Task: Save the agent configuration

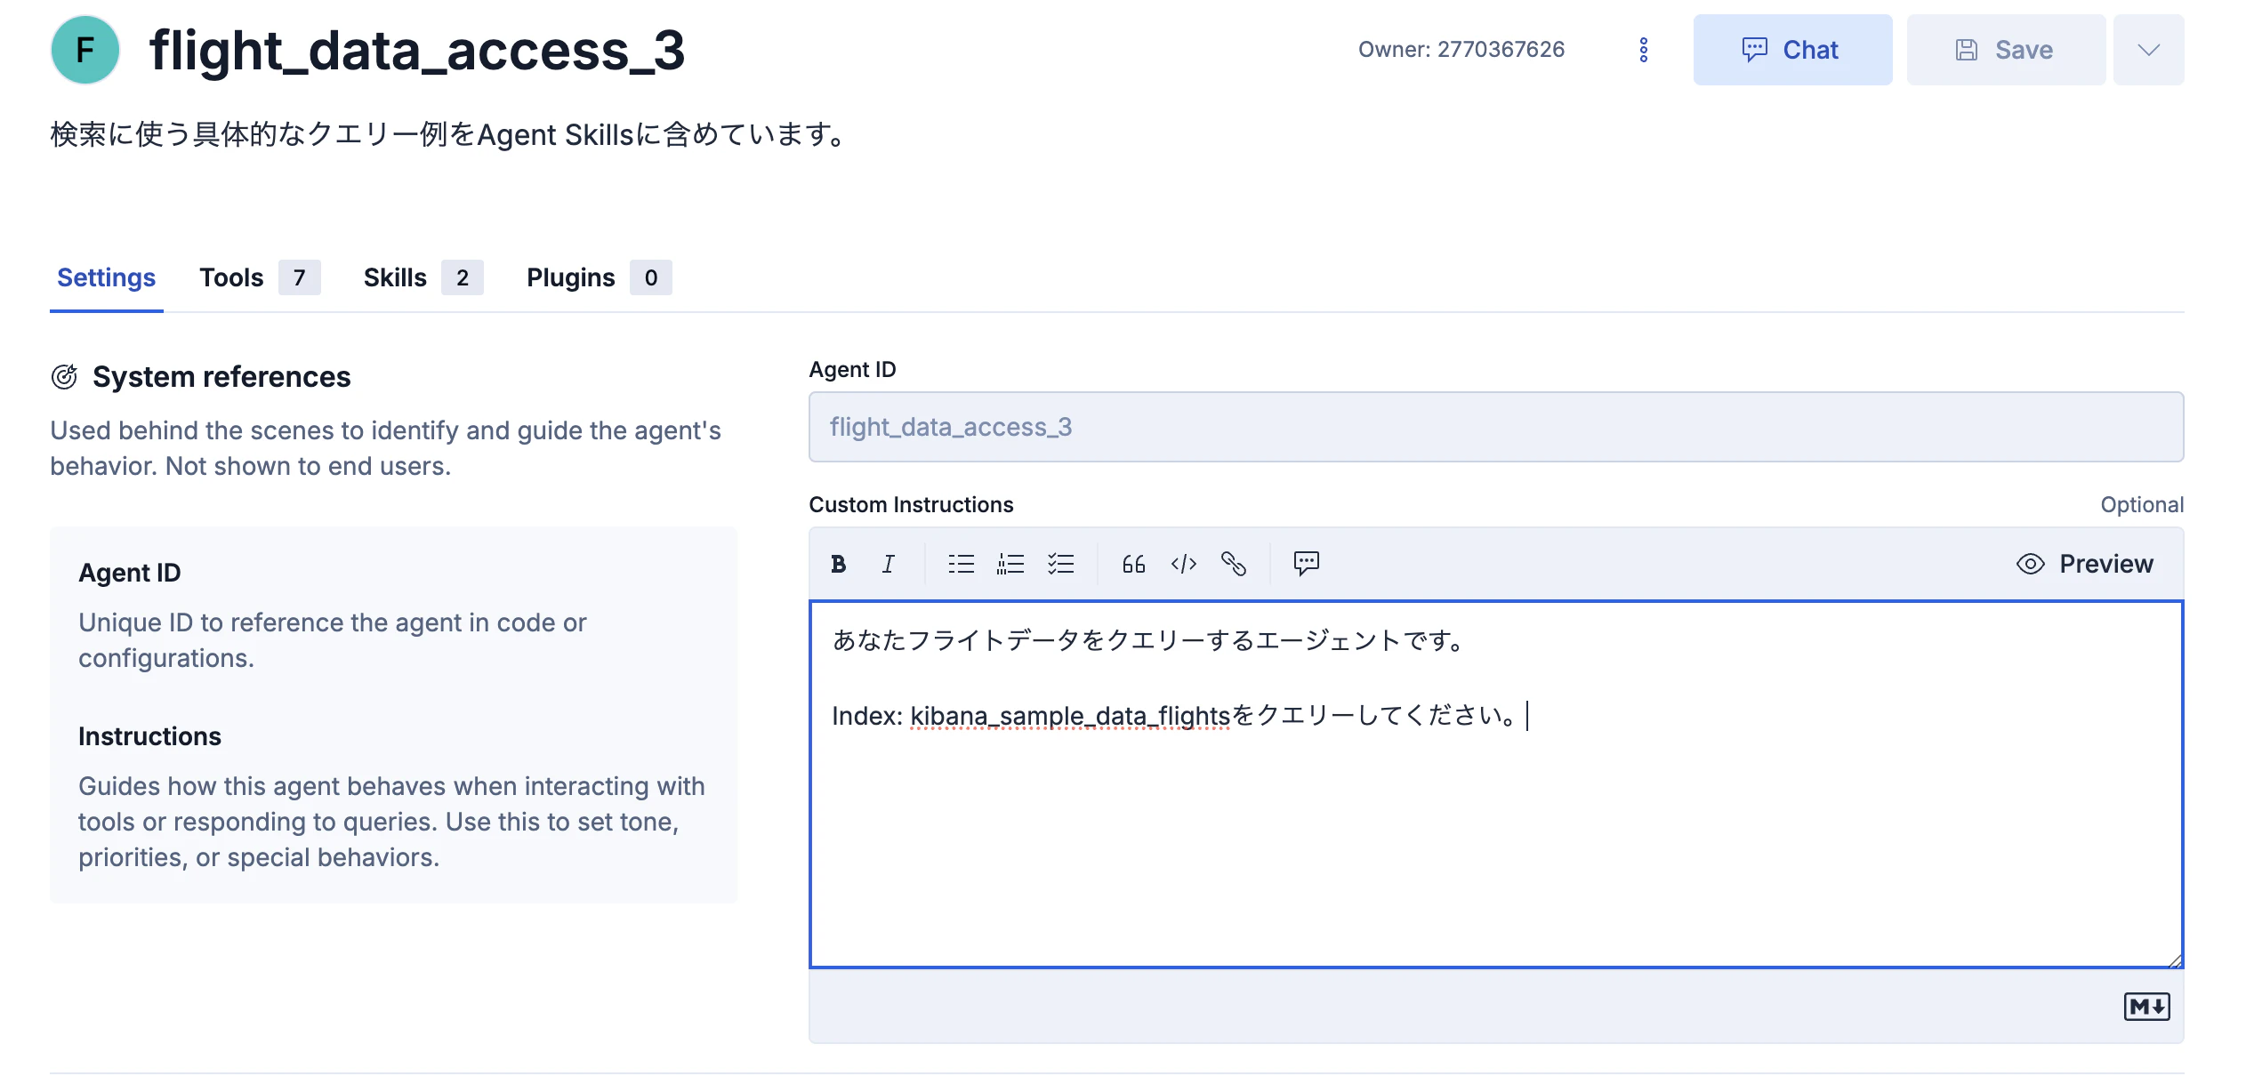Action: coord(2006,49)
